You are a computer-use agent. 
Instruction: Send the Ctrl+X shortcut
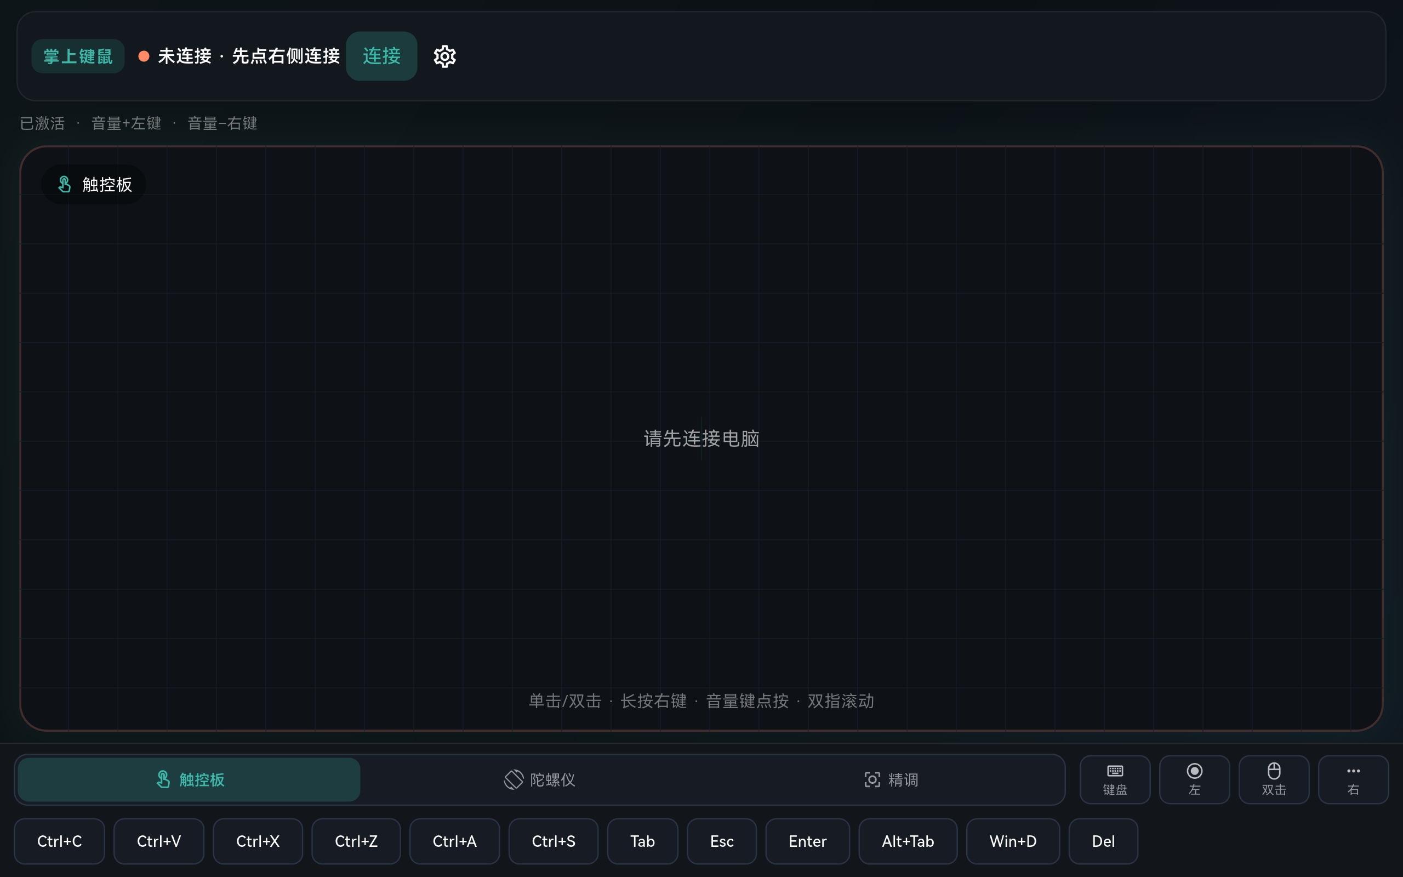click(x=258, y=841)
